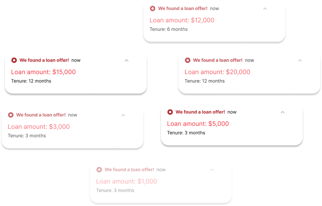322x206 pixels.
Task: Collapse the $5,000 loan offer notification
Action: click(282, 112)
